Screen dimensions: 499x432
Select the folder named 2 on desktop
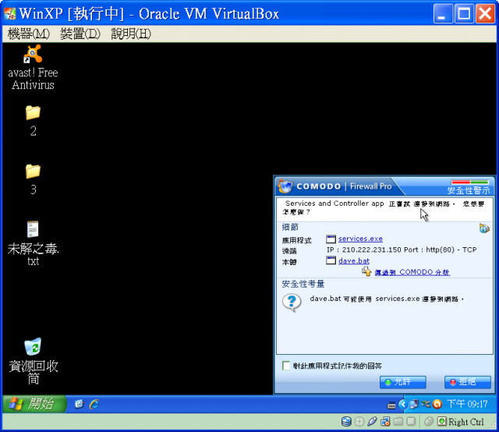tap(33, 121)
